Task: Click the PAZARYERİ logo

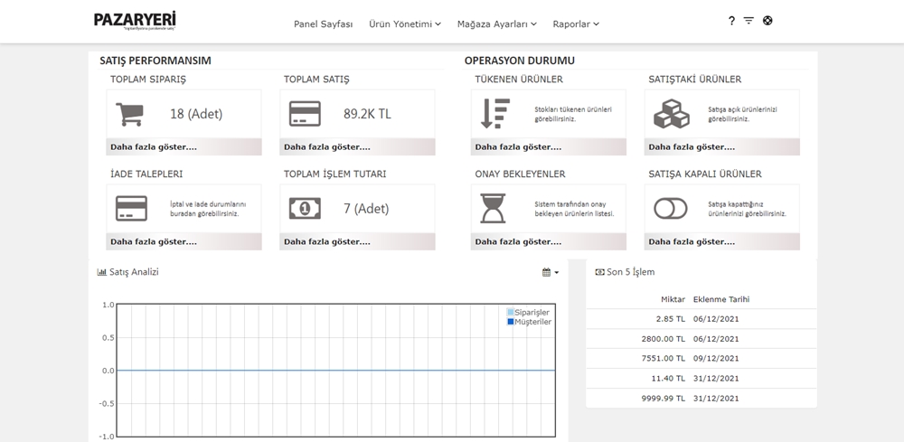Action: coord(135,21)
